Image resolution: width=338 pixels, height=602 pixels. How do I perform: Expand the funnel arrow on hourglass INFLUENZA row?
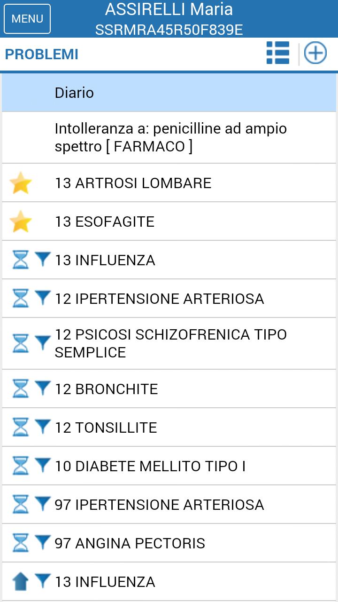[43, 259]
